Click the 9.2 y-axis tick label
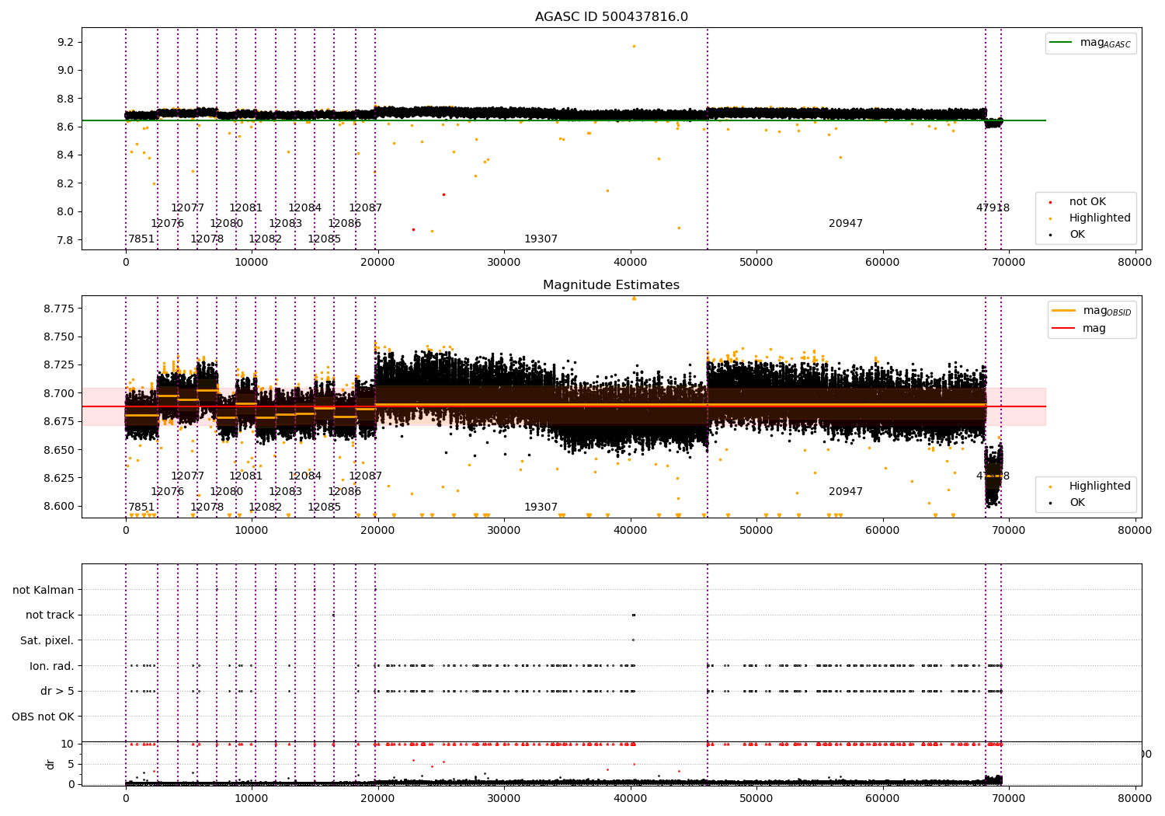This screenshot has height=816, width=1165. 65,42
